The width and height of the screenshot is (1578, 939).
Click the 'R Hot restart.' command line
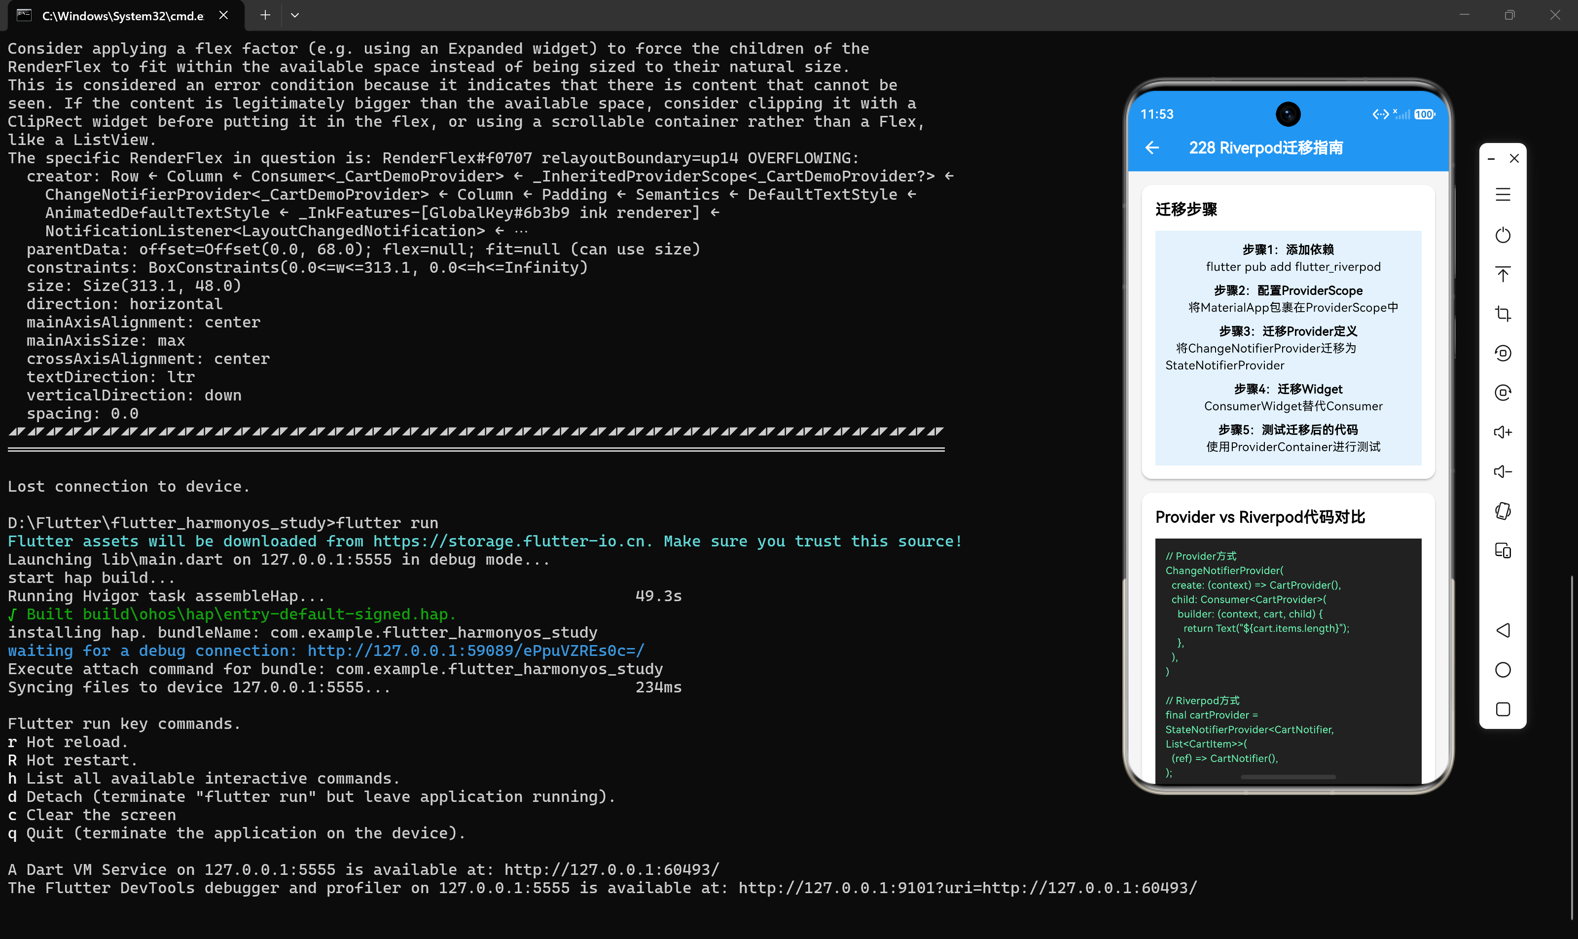[x=73, y=760]
